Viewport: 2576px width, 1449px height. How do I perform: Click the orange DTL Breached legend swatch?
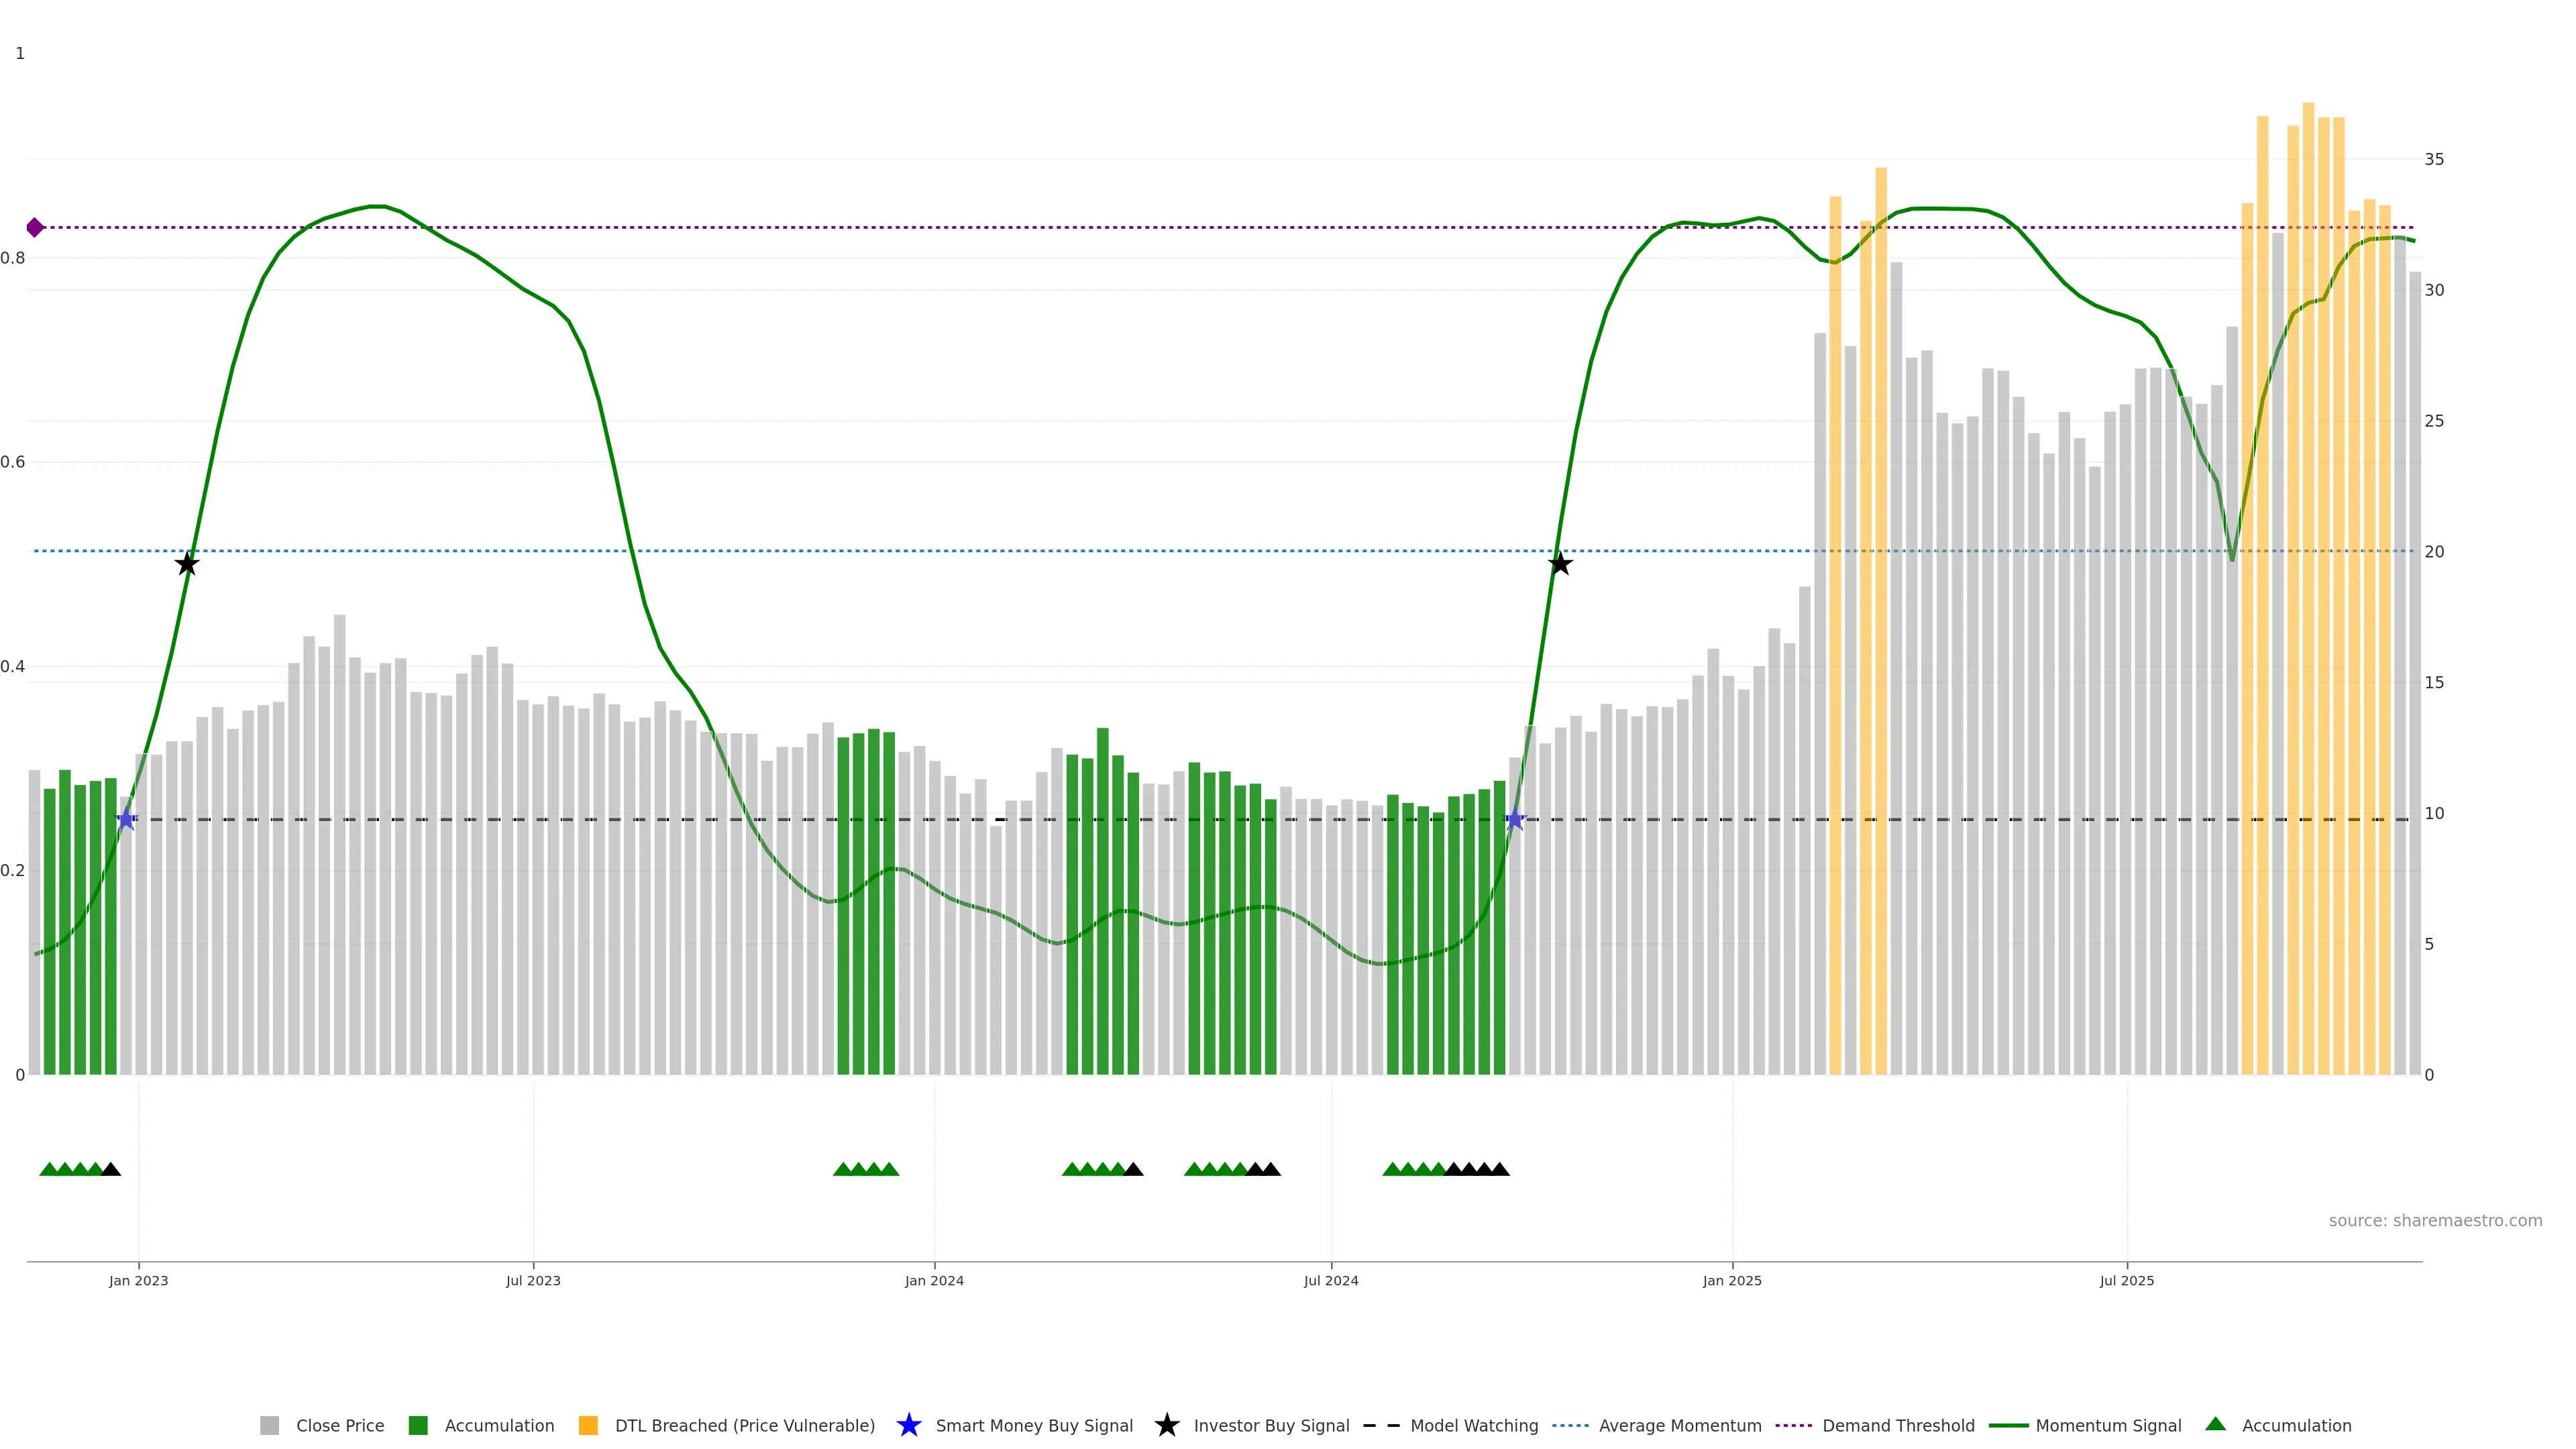click(588, 1425)
